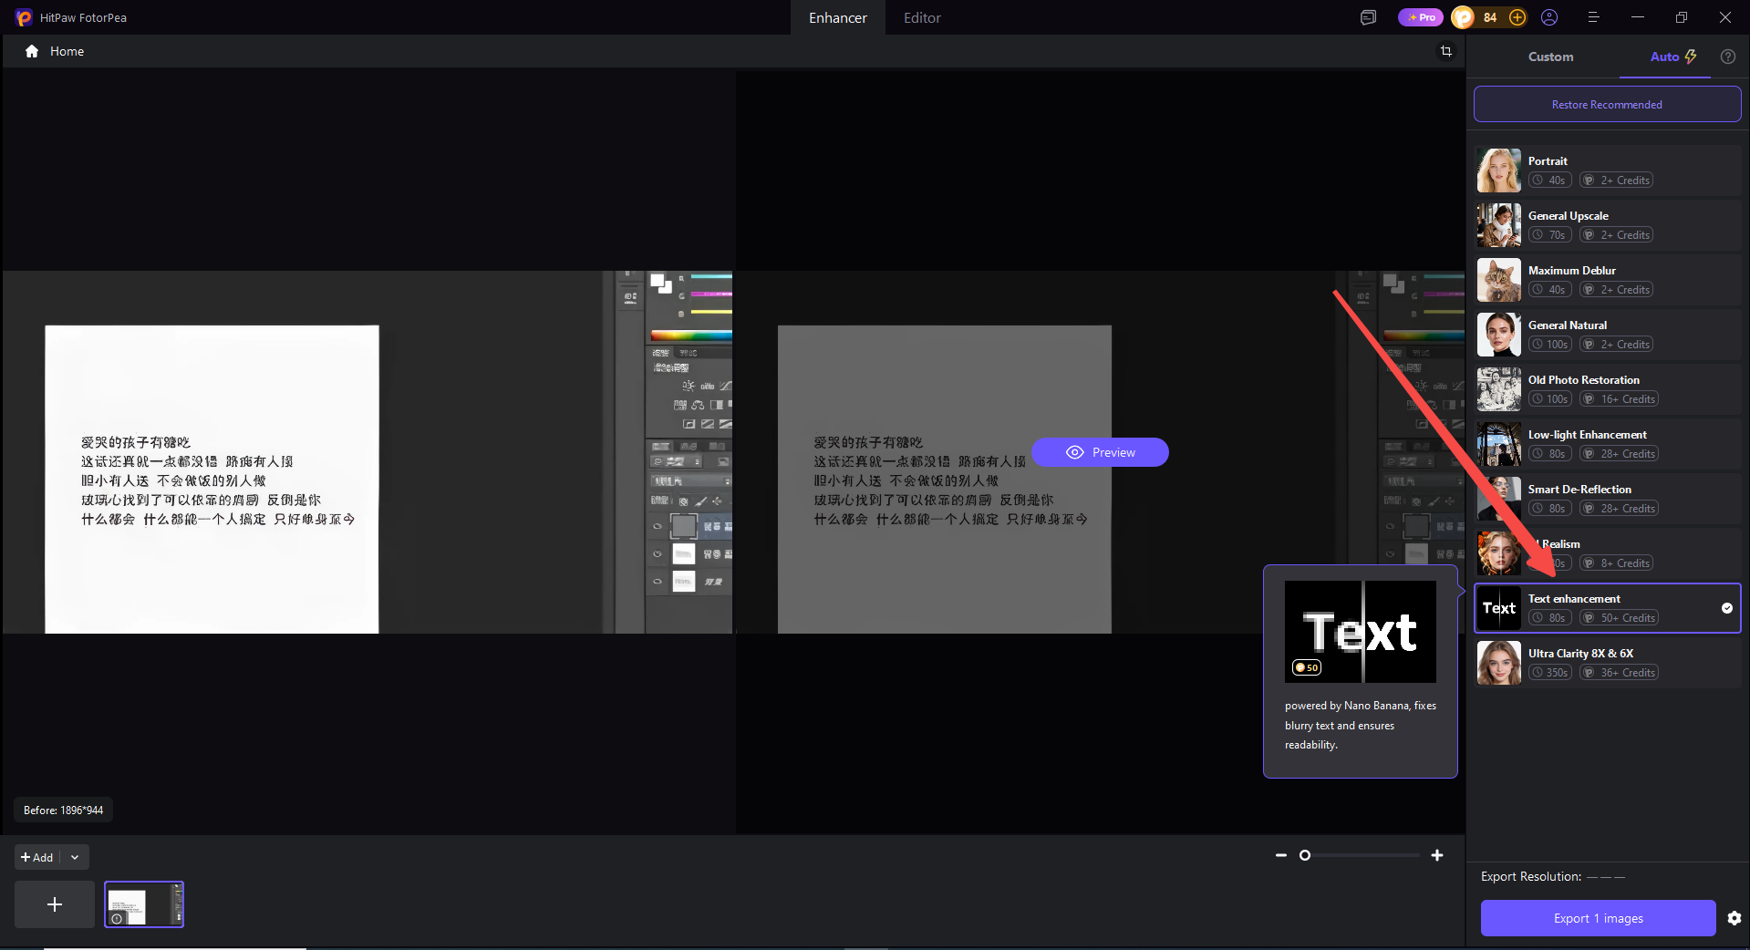
Task: Open the Custom models tab
Action: [1550, 57]
